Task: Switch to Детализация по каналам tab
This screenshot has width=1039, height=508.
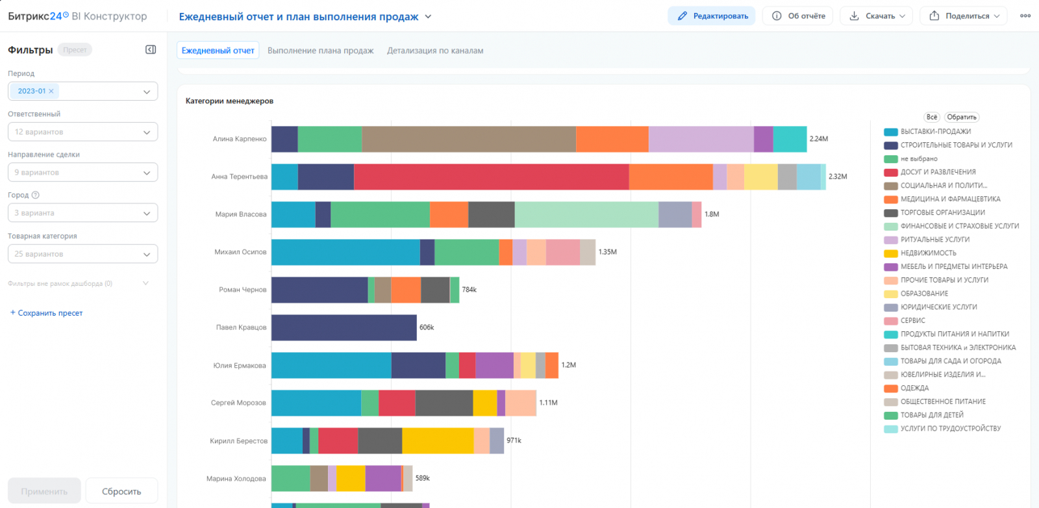Action: pos(435,51)
